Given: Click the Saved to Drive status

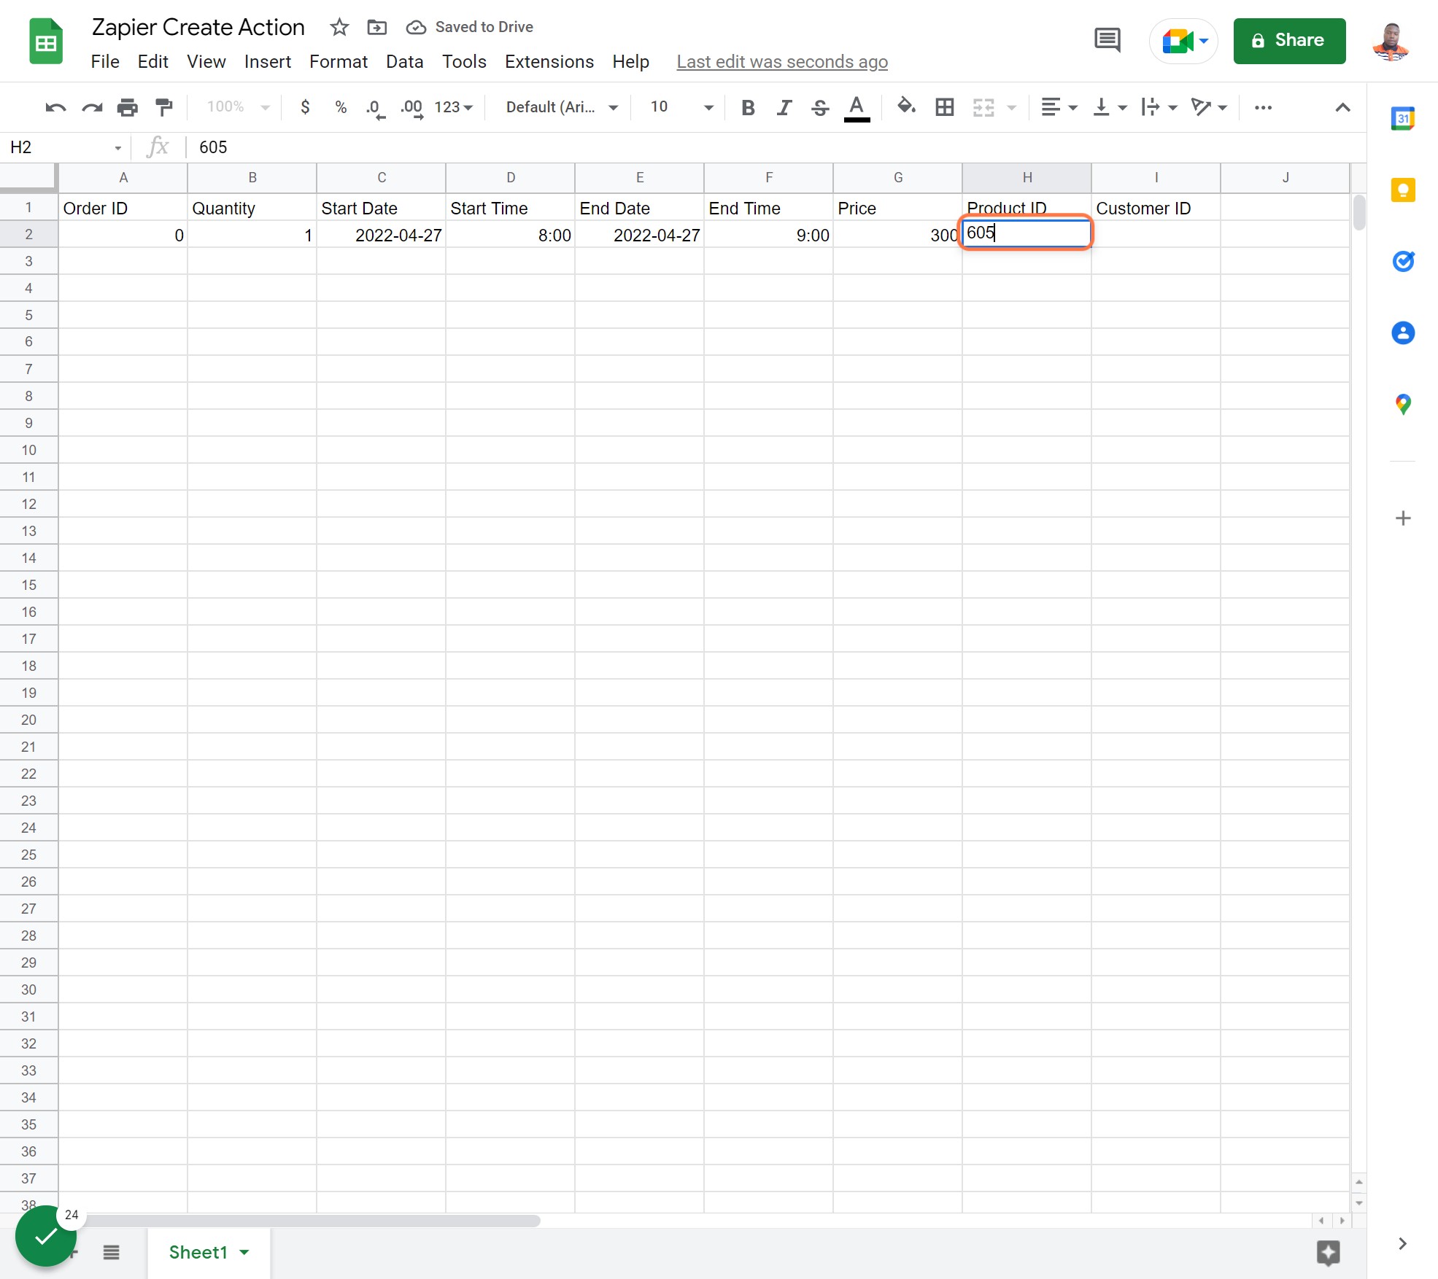Looking at the screenshot, I should (470, 27).
